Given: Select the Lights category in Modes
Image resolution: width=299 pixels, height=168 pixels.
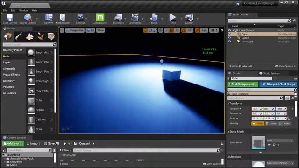Looking at the screenshot, I should (7, 63).
